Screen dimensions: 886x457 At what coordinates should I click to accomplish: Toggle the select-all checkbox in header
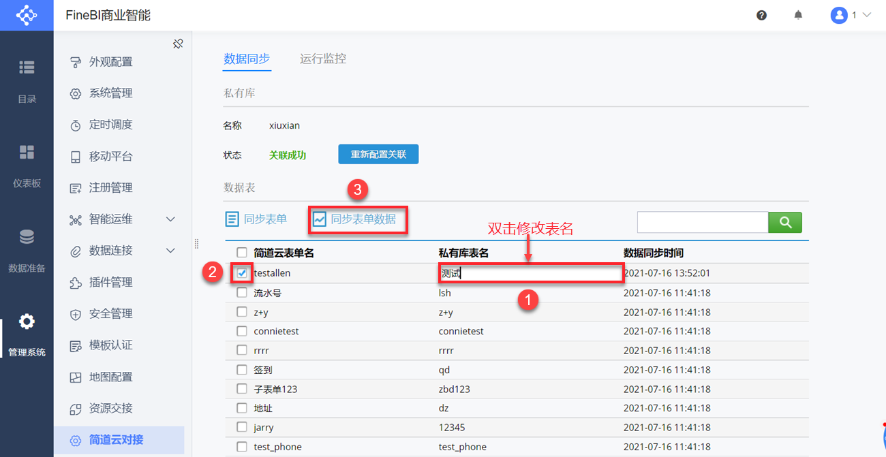click(x=242, y=253)
